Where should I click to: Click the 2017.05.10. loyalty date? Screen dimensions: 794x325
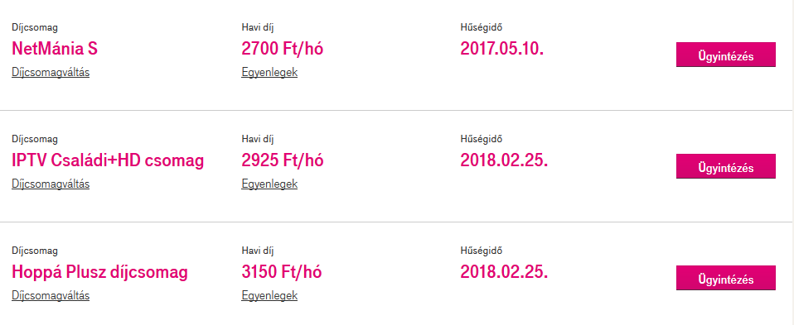point(501,49)
